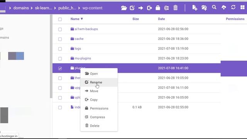
Task: Check the checkbox dated 2021-07-08 16:11:00
Action: (60, 88)
